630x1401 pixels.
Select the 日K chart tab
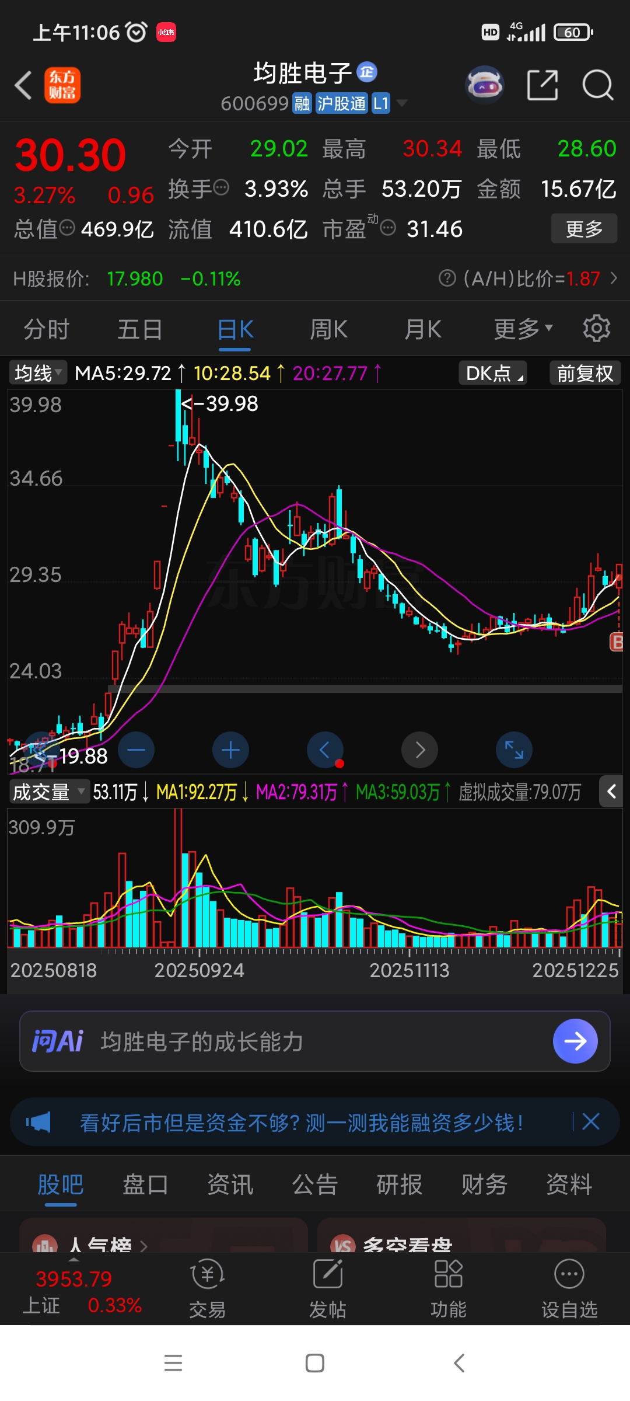(235, 329)
